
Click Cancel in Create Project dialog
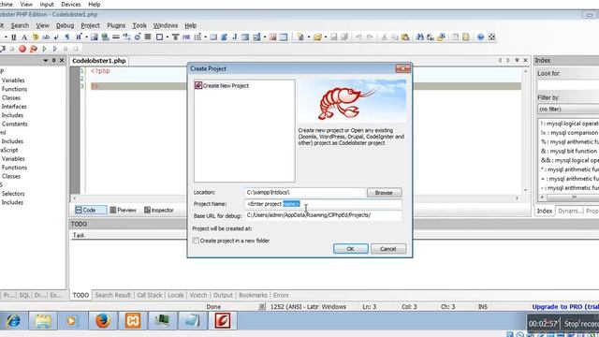[x=388, y=249]
